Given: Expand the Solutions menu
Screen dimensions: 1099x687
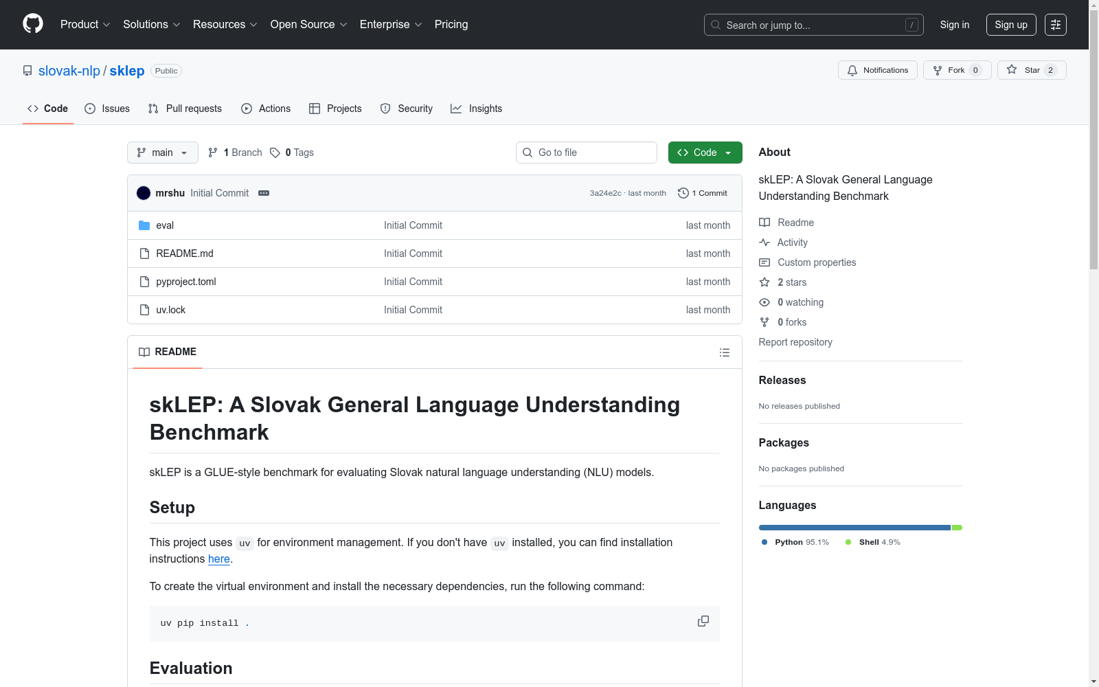Looking at the screenshot, I should (152, 25).
